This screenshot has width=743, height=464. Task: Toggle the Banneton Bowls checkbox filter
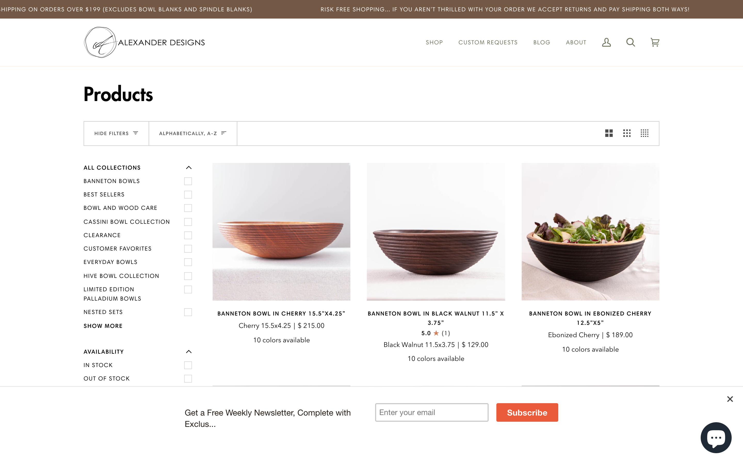point(188,181)
